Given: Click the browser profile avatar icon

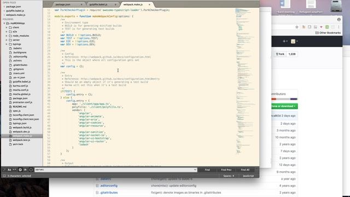Looking at the screenshot, I should (339, 20).
